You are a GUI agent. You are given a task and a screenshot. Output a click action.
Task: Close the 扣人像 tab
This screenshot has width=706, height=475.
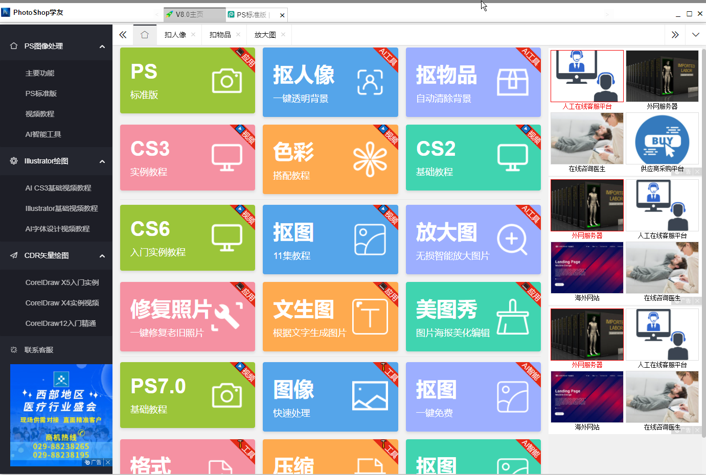[x=193, y=35]
